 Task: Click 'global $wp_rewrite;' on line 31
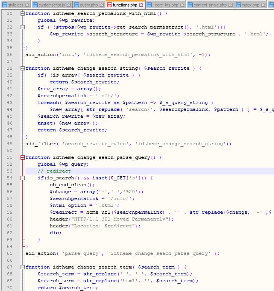tap(66, 21)
